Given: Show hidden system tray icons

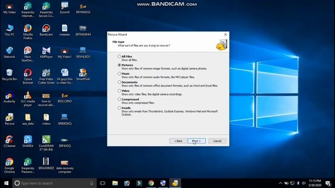Looking at the screenshot, I should coord(281,183).
